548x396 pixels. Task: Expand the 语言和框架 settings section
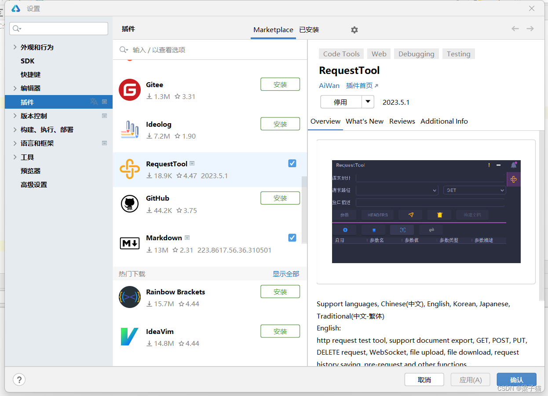15,143
